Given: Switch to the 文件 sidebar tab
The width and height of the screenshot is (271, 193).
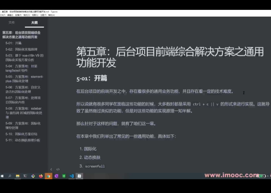Looking at the screenshot, I should pos(12,22).
